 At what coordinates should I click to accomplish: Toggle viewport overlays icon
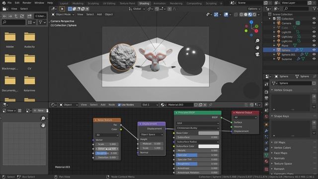click(226, 14)
